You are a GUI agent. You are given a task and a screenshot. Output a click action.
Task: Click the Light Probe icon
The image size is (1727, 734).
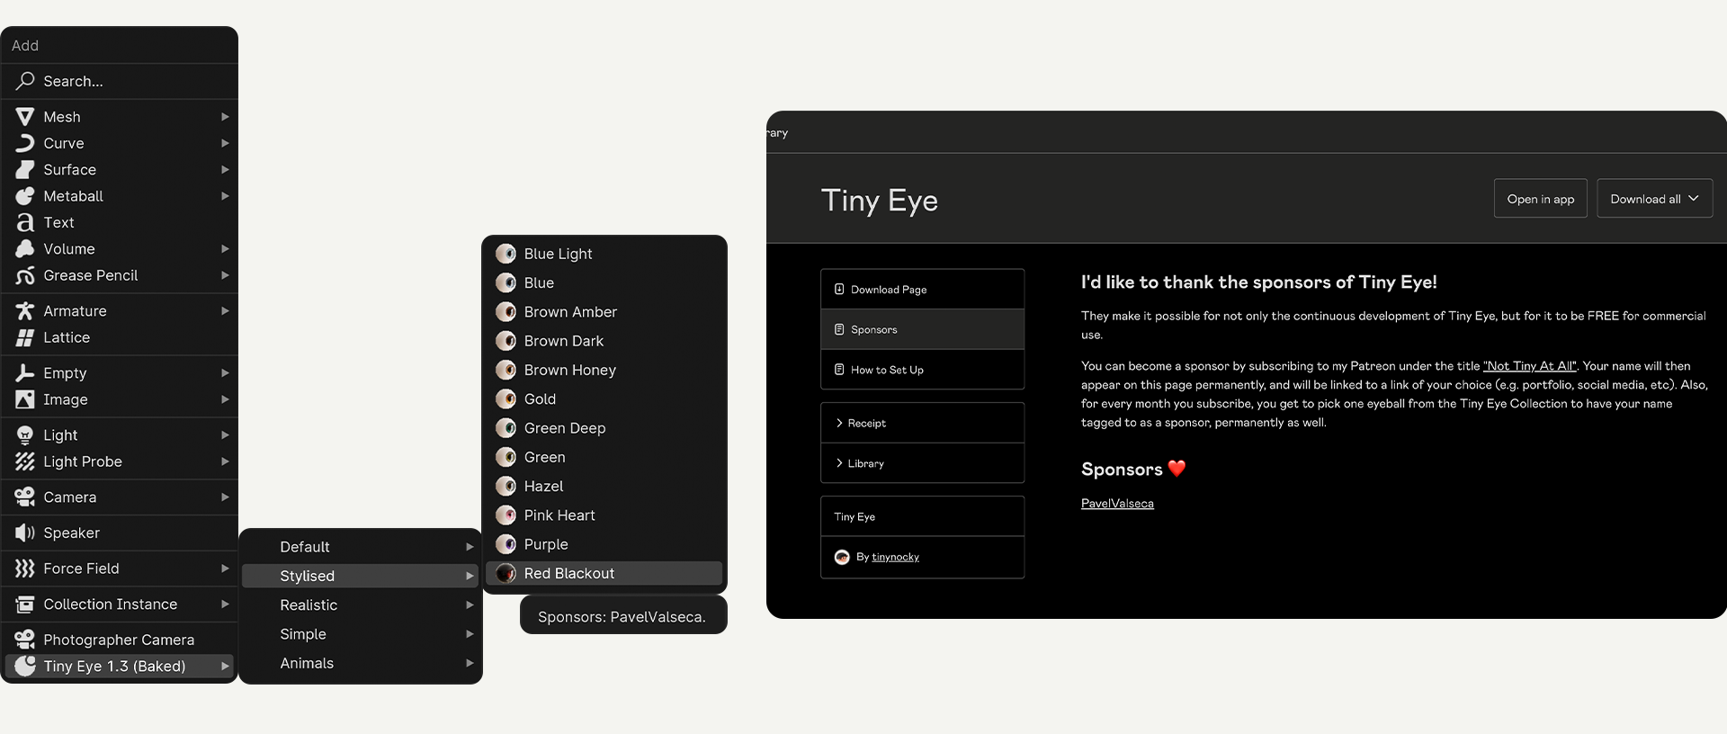click(x=25, y=461)
